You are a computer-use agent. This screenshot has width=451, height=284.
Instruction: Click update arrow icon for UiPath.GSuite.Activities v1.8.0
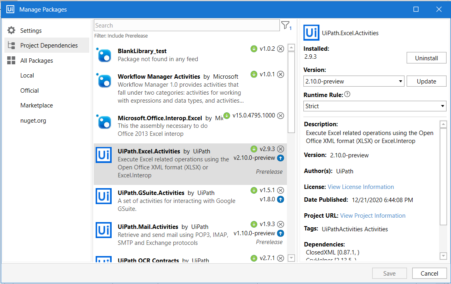[281, 199]
